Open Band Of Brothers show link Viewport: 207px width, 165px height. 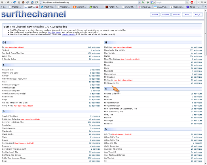10,116
